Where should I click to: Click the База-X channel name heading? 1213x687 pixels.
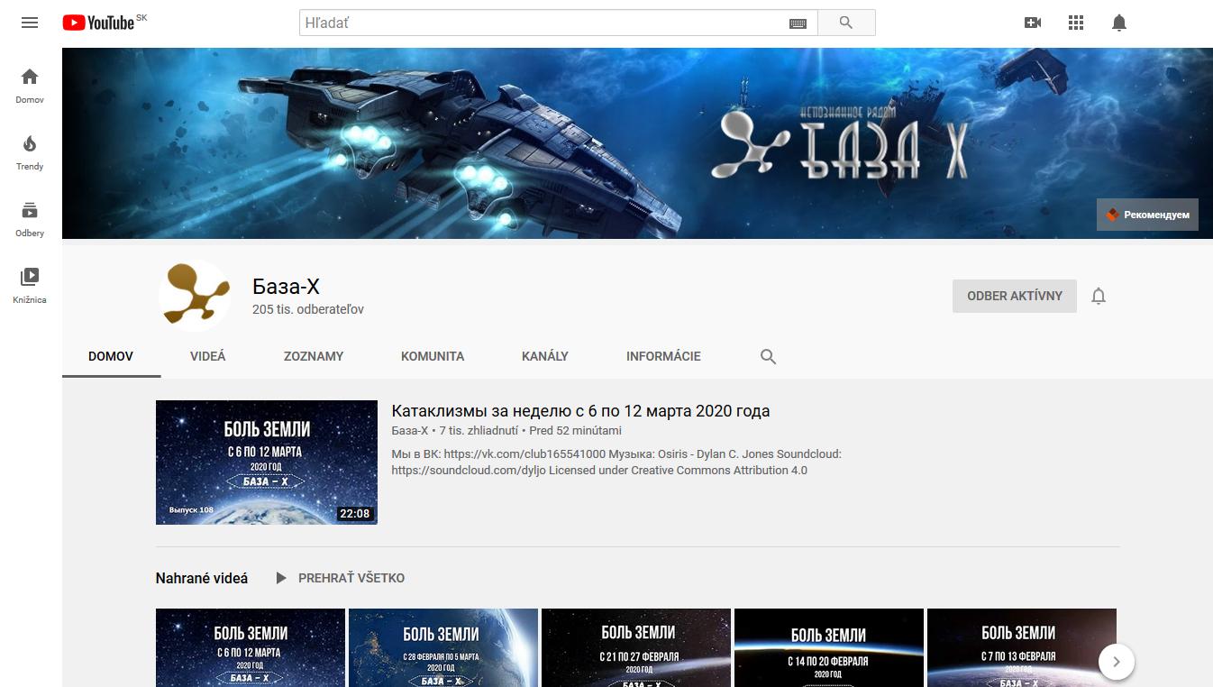[286, 287]
